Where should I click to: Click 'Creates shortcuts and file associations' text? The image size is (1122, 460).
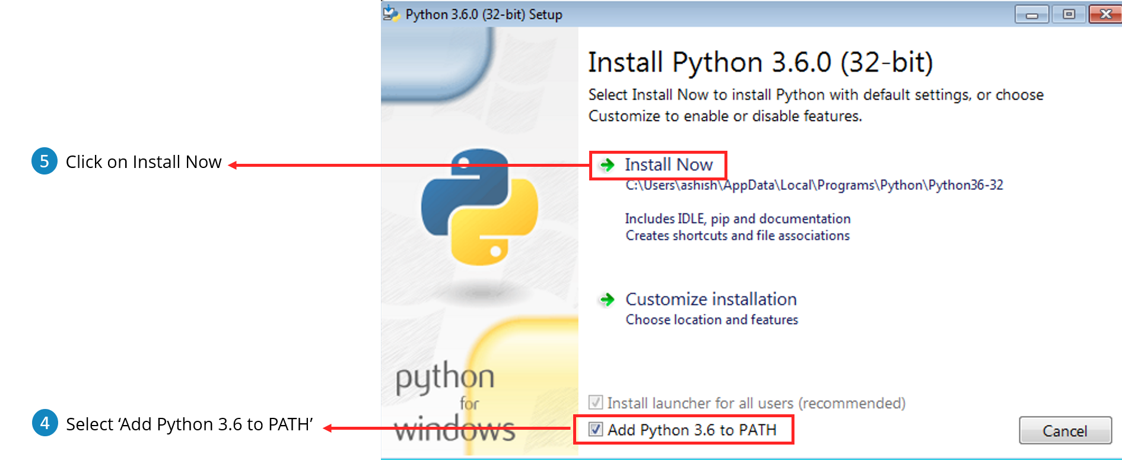click(738, 236)
